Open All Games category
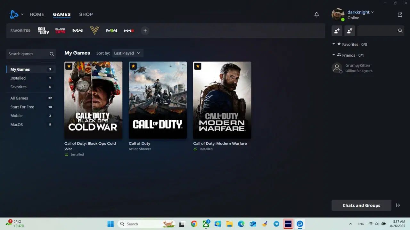The image size is (410, 230). tap(31, 98)
